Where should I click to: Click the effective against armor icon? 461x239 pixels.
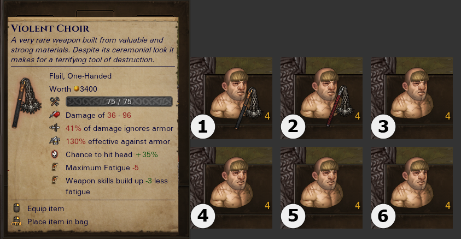coord(55,141)
